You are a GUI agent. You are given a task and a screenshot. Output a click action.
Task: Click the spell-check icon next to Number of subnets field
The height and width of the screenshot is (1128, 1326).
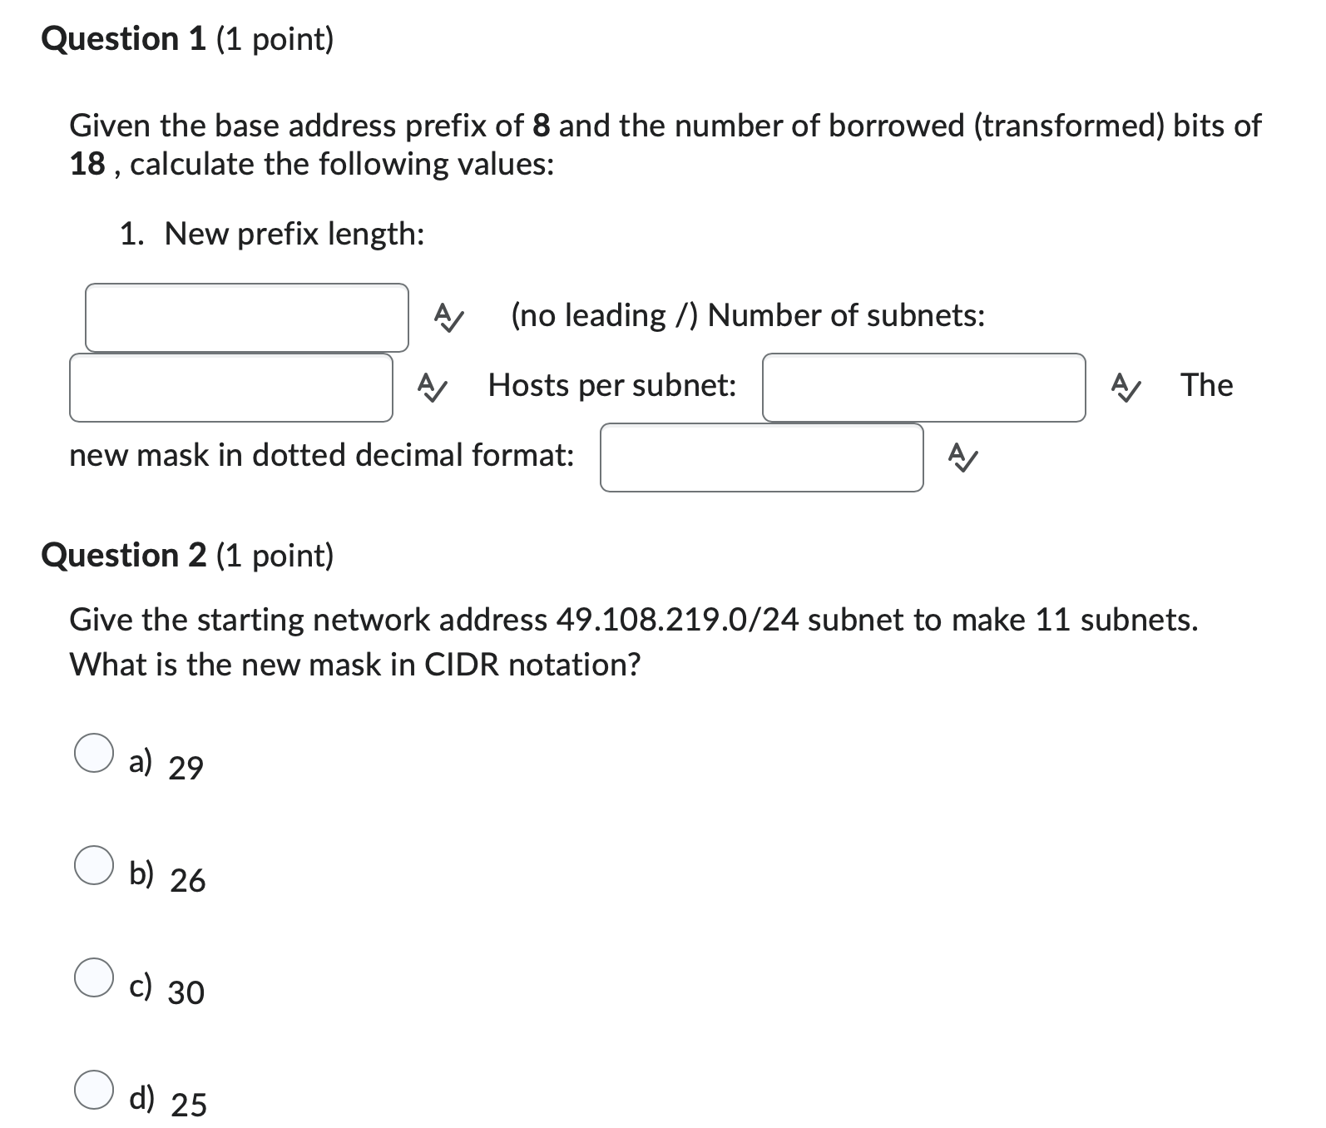(431, 387)
